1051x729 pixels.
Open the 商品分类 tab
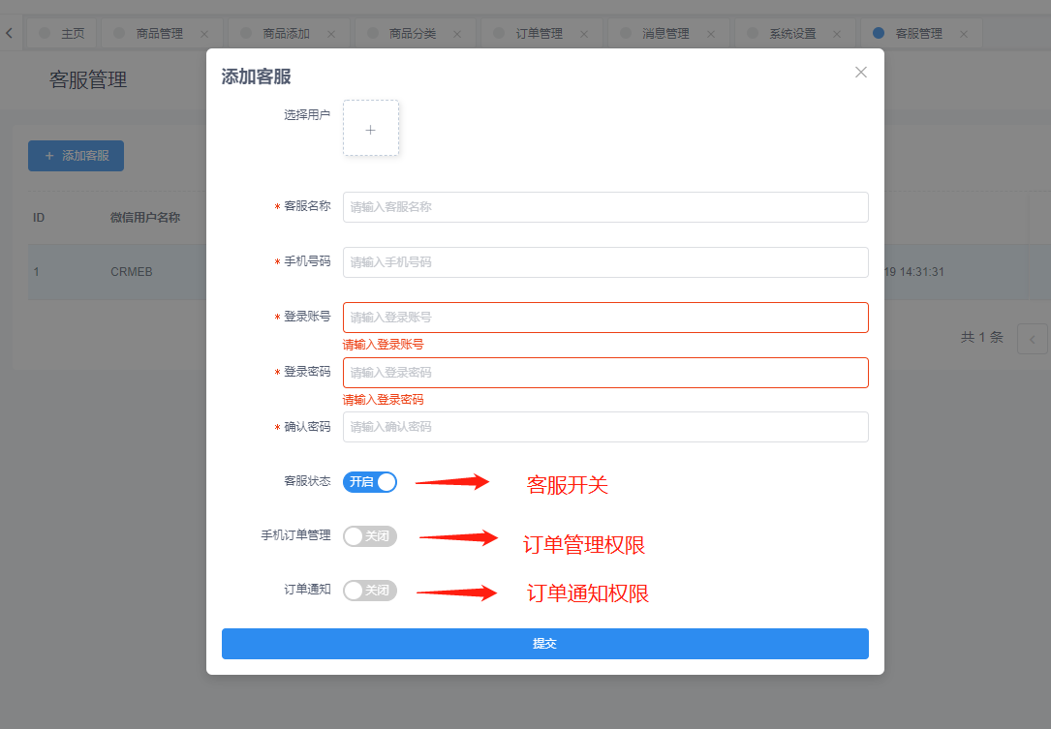click(413, 34)
